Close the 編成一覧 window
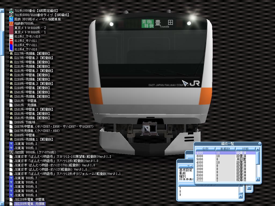 tap(260, 144)
